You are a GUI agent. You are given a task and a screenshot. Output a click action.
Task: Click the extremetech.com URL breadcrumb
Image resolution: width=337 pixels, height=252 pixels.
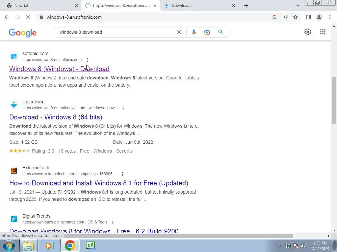pyautogui.click(x=70, y=174)
